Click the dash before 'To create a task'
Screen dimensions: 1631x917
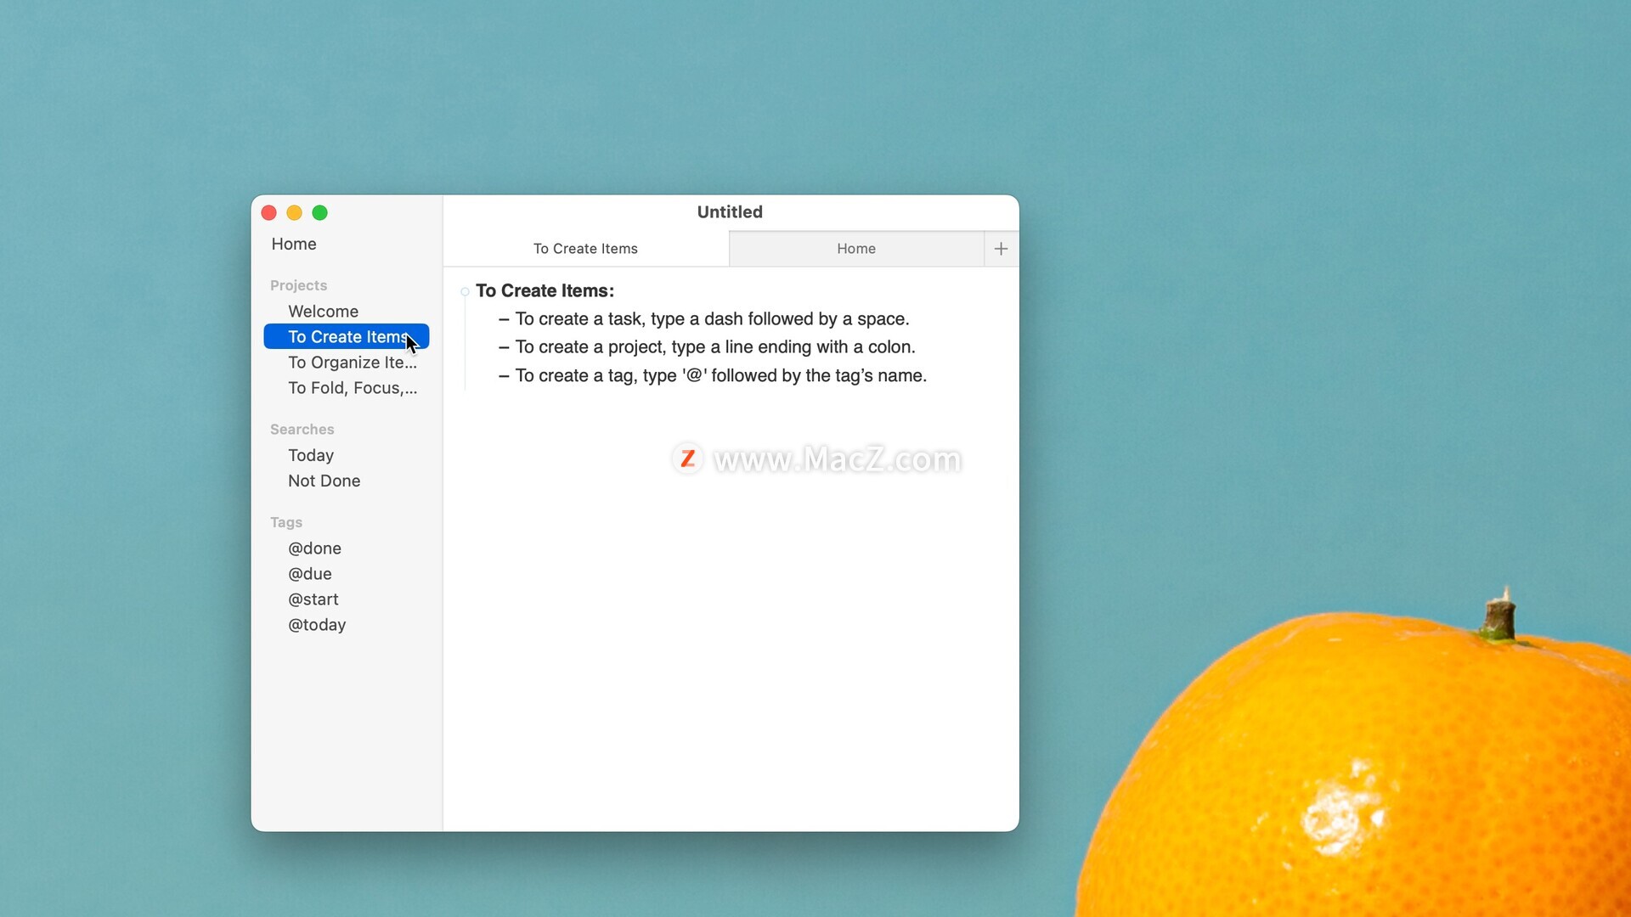[x=504, y=319]
